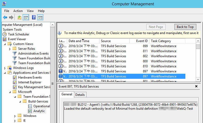Click the Back to Top button
This screenshot has width=203, height=123.
click(185, 27)
